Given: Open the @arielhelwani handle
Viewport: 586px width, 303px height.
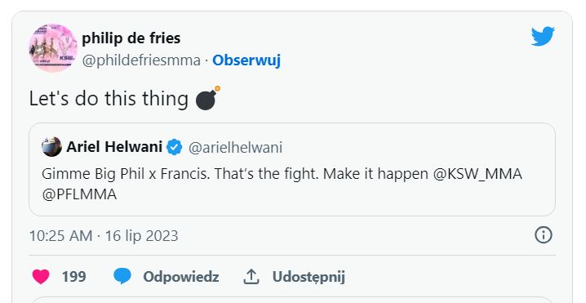Looking at the screenshot, I should [235, 147].
